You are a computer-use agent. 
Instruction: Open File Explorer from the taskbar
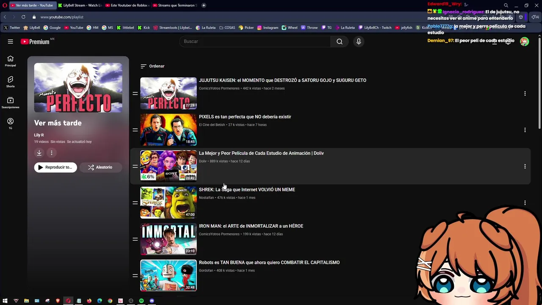pyautogui.click(x=26, y=301)
